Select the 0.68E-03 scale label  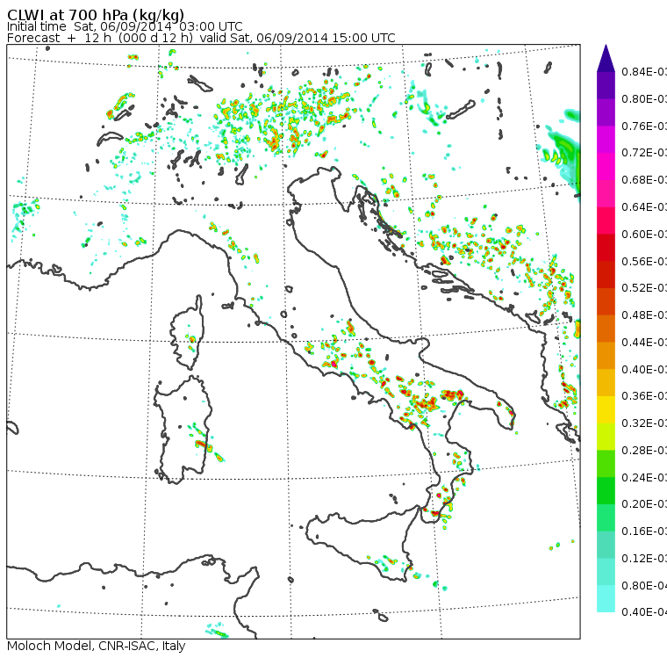tap(644, 180)
